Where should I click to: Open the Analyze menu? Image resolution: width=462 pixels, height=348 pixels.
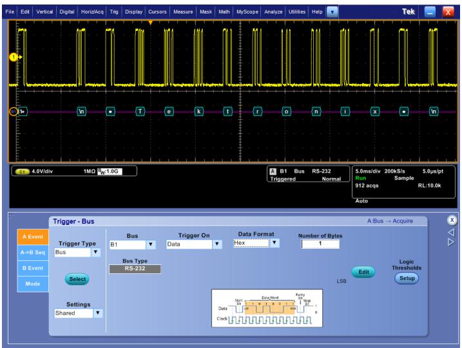(273, 12)
